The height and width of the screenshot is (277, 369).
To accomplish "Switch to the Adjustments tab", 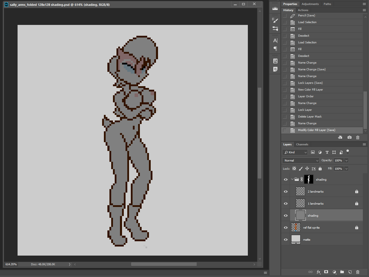I will pyautogui.click(x=310, y=4).
